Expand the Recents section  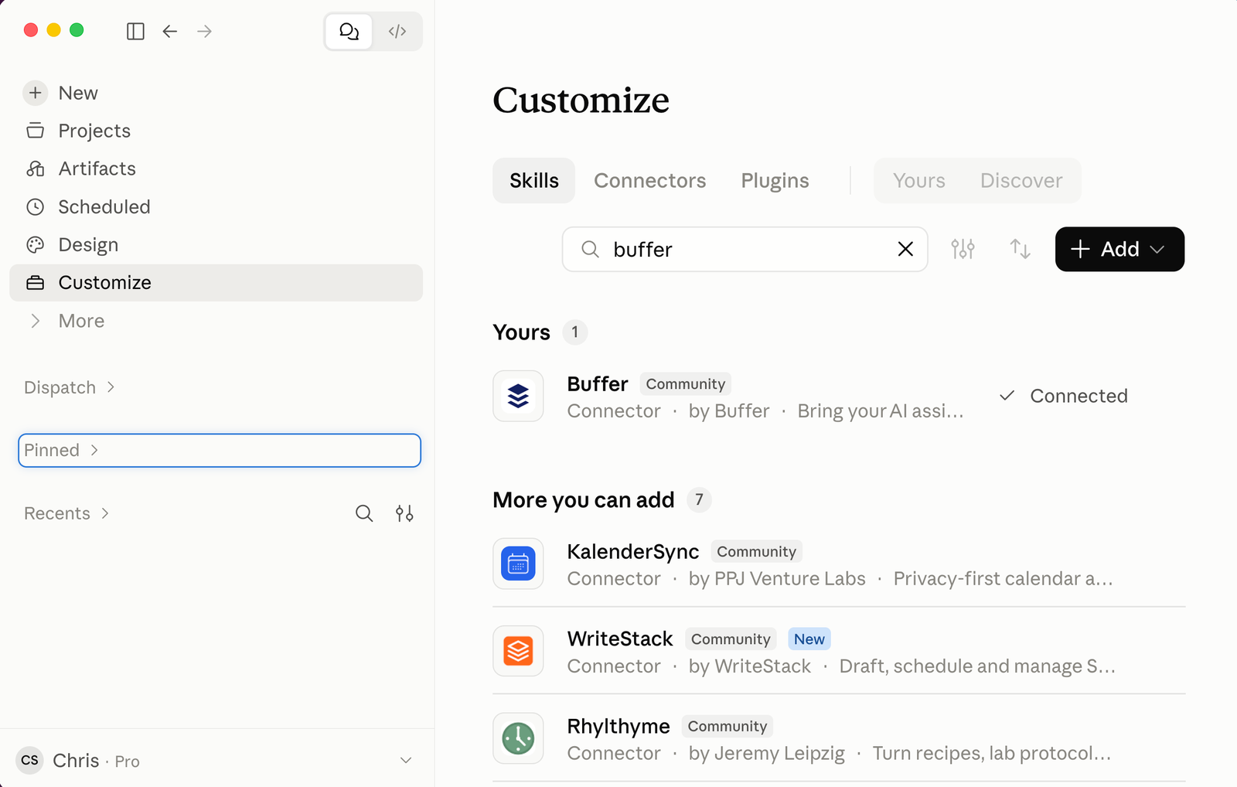tap(66, 513)
